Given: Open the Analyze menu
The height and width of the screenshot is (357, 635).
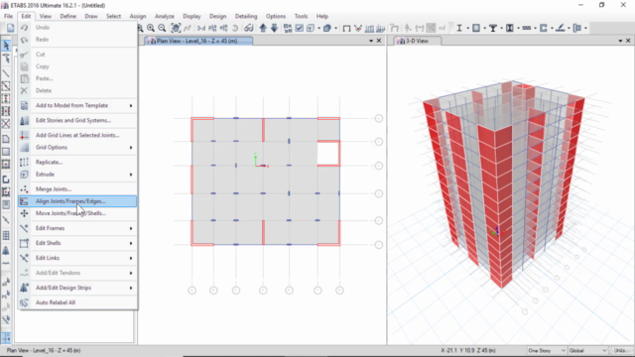Looking at the screenshot, I should pyautogui.click(x=165, y=16).
